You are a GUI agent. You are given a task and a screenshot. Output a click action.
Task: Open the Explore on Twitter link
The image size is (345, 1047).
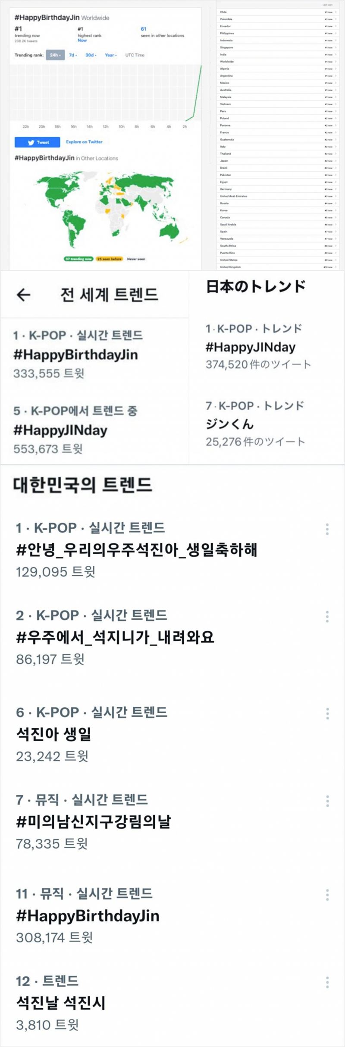tap(84, 142)
